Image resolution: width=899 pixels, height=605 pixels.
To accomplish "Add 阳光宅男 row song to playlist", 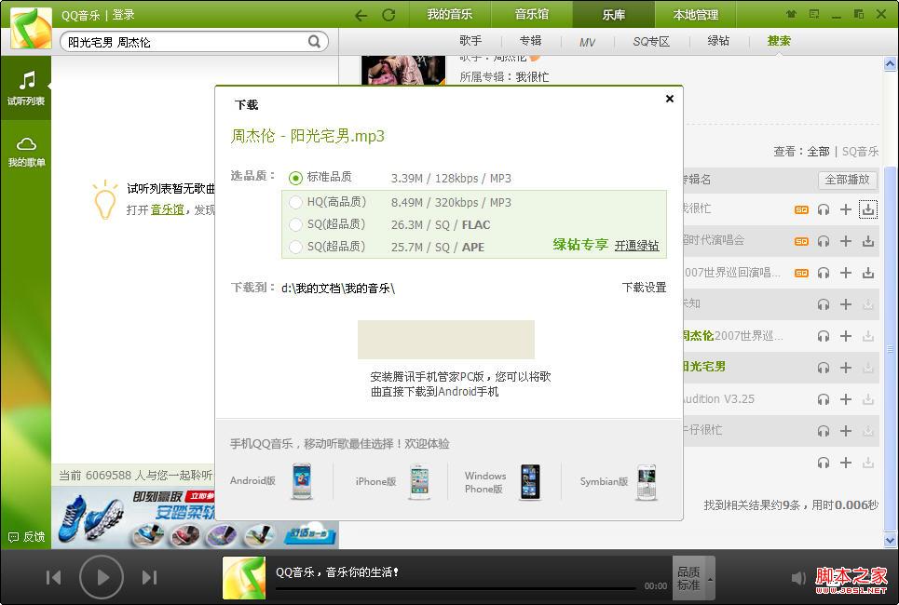I will [846, 368].
